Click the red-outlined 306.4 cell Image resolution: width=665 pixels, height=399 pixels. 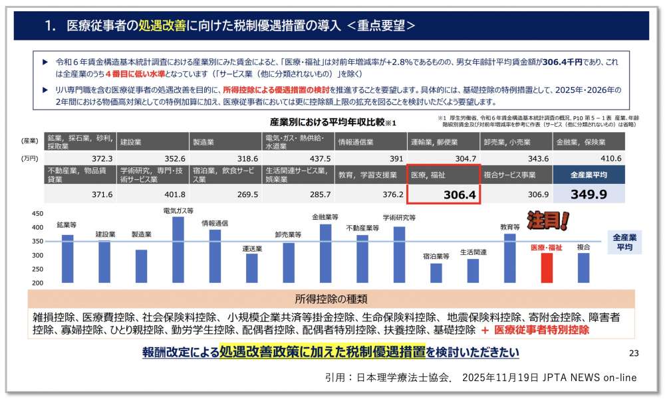click(x=443, y=195)
